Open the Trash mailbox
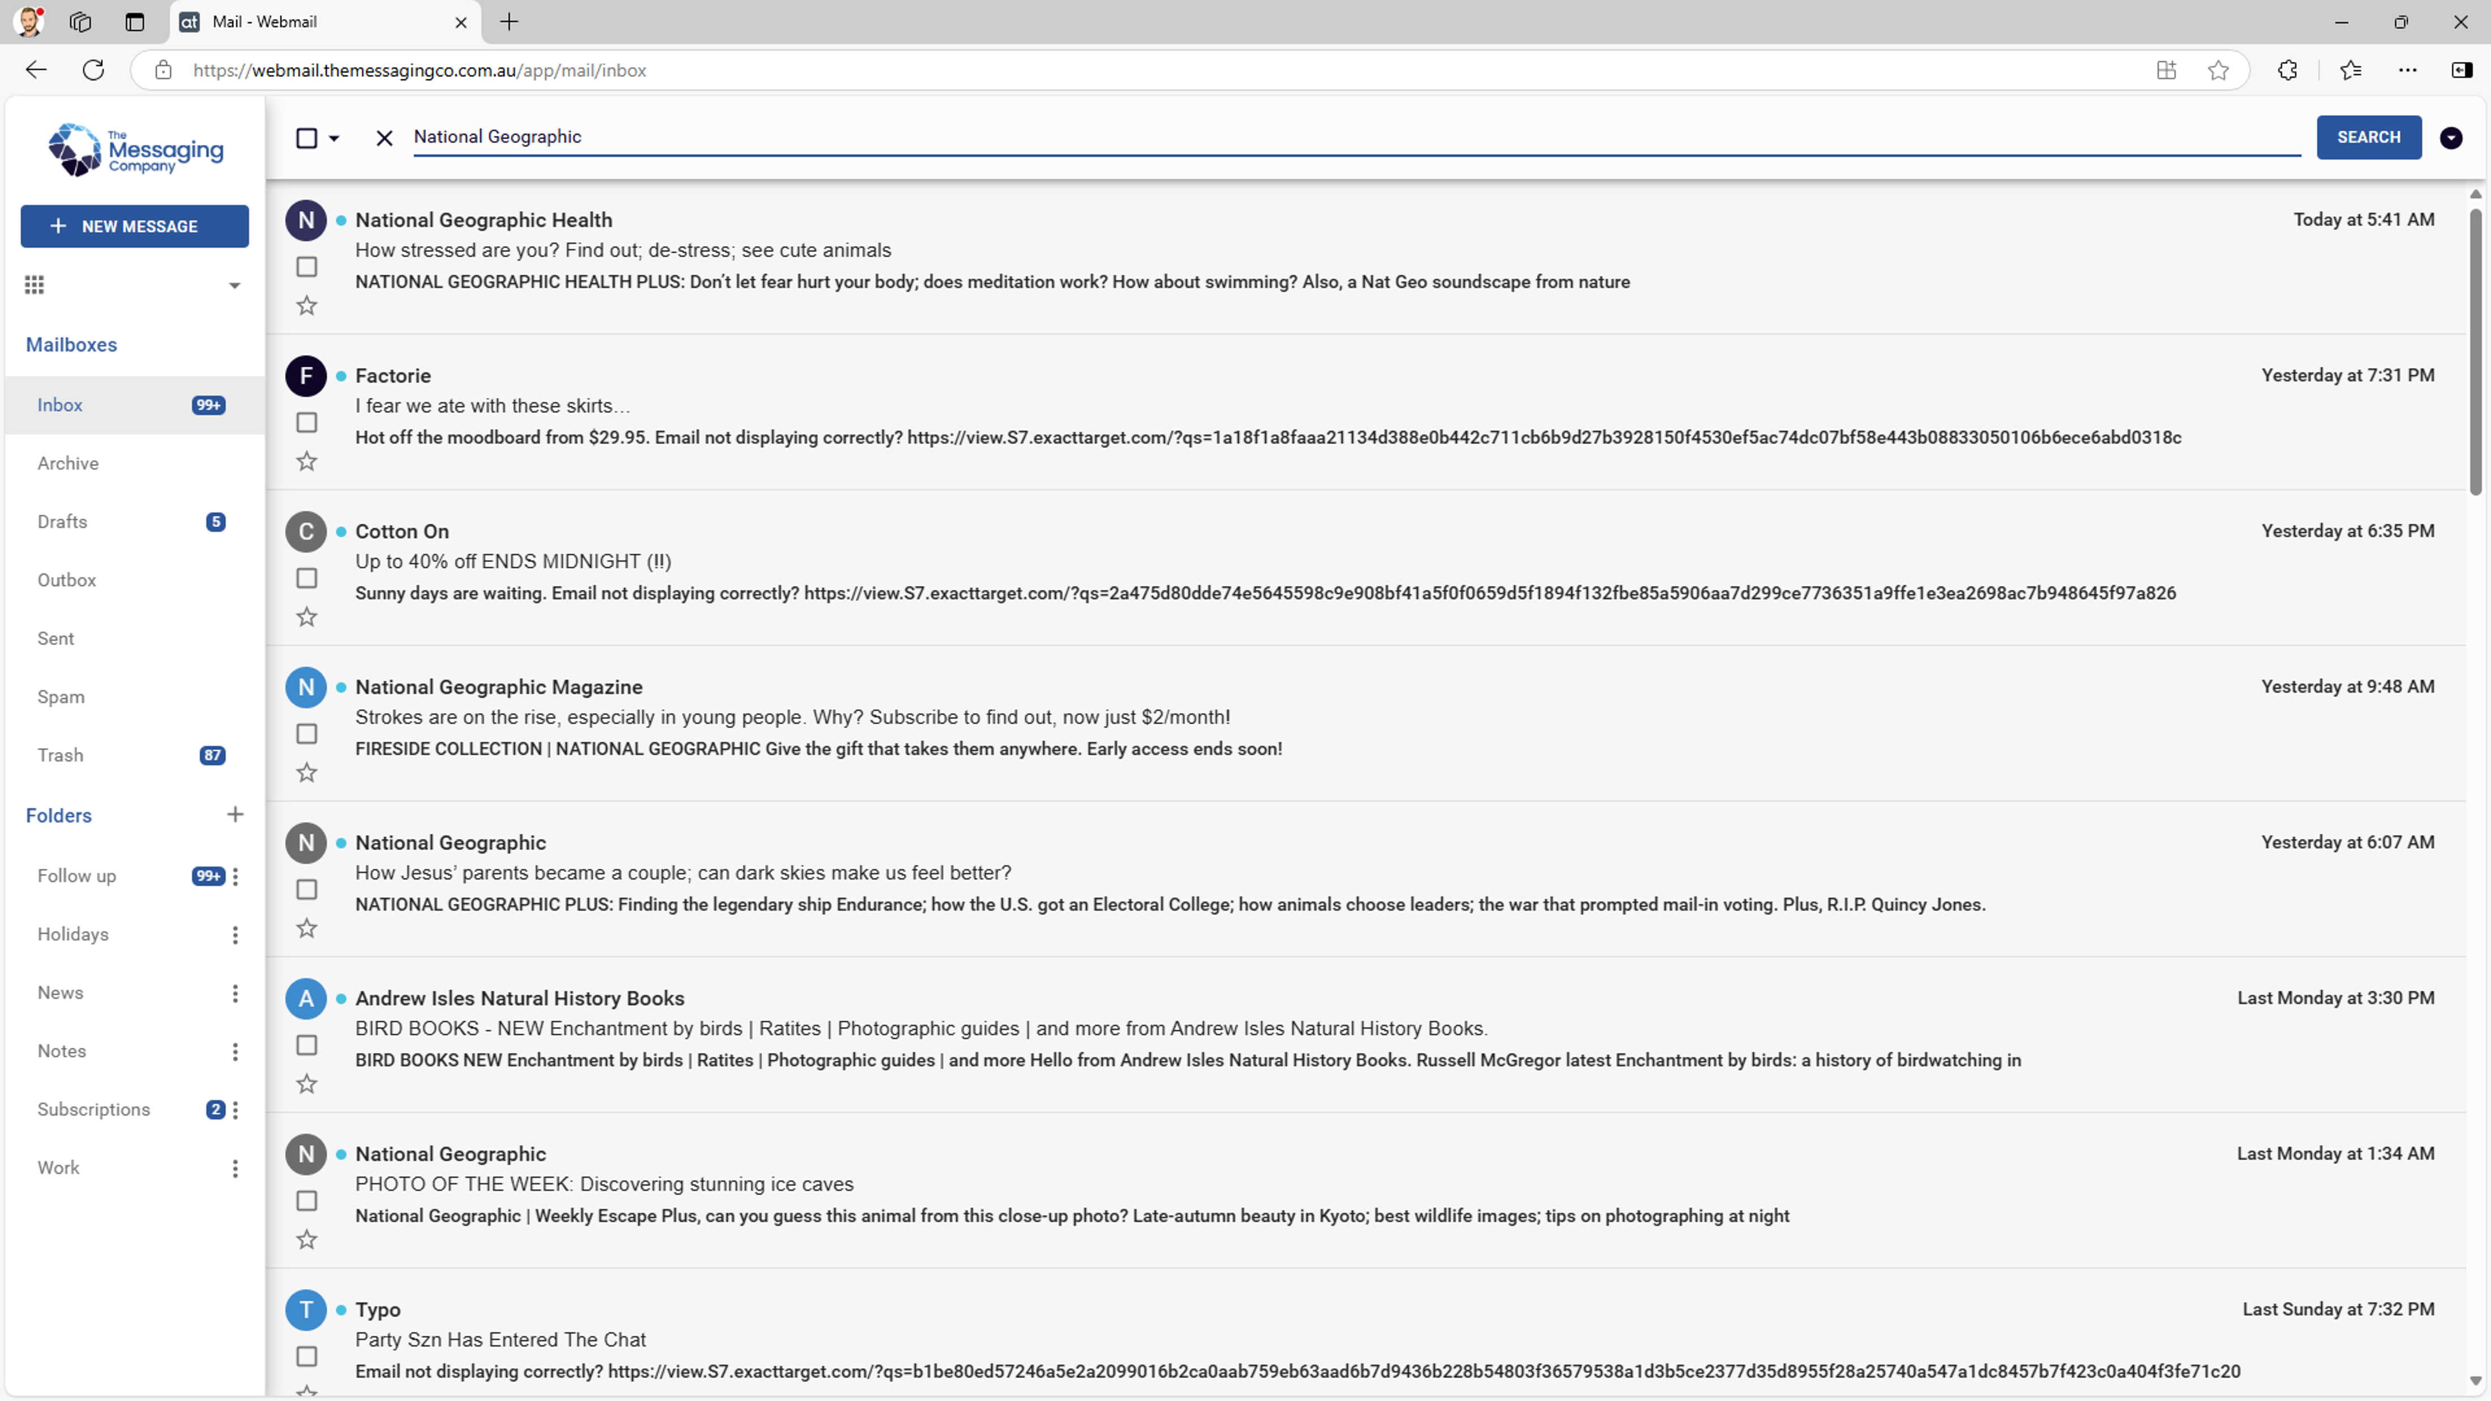Viewport: 2491px width, 1401px height. tap(134, 755)
